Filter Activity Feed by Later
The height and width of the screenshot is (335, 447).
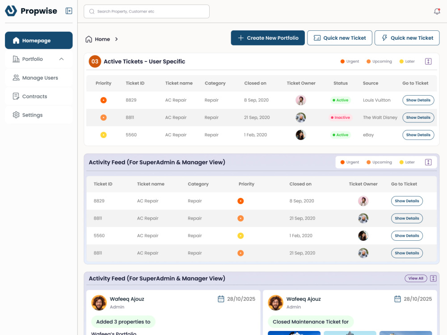coord(407,163)
